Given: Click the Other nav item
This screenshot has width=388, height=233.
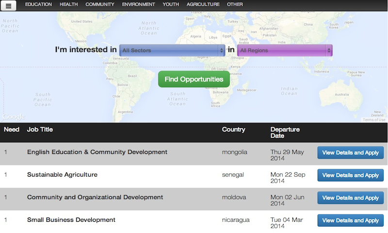Looking at the screenshot, I should (x=235, y=4).
